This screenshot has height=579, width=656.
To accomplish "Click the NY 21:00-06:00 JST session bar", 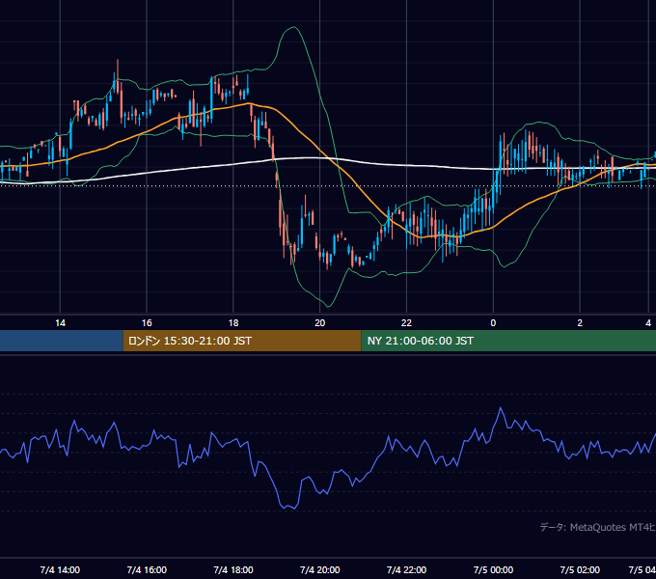I will (508, 341).
